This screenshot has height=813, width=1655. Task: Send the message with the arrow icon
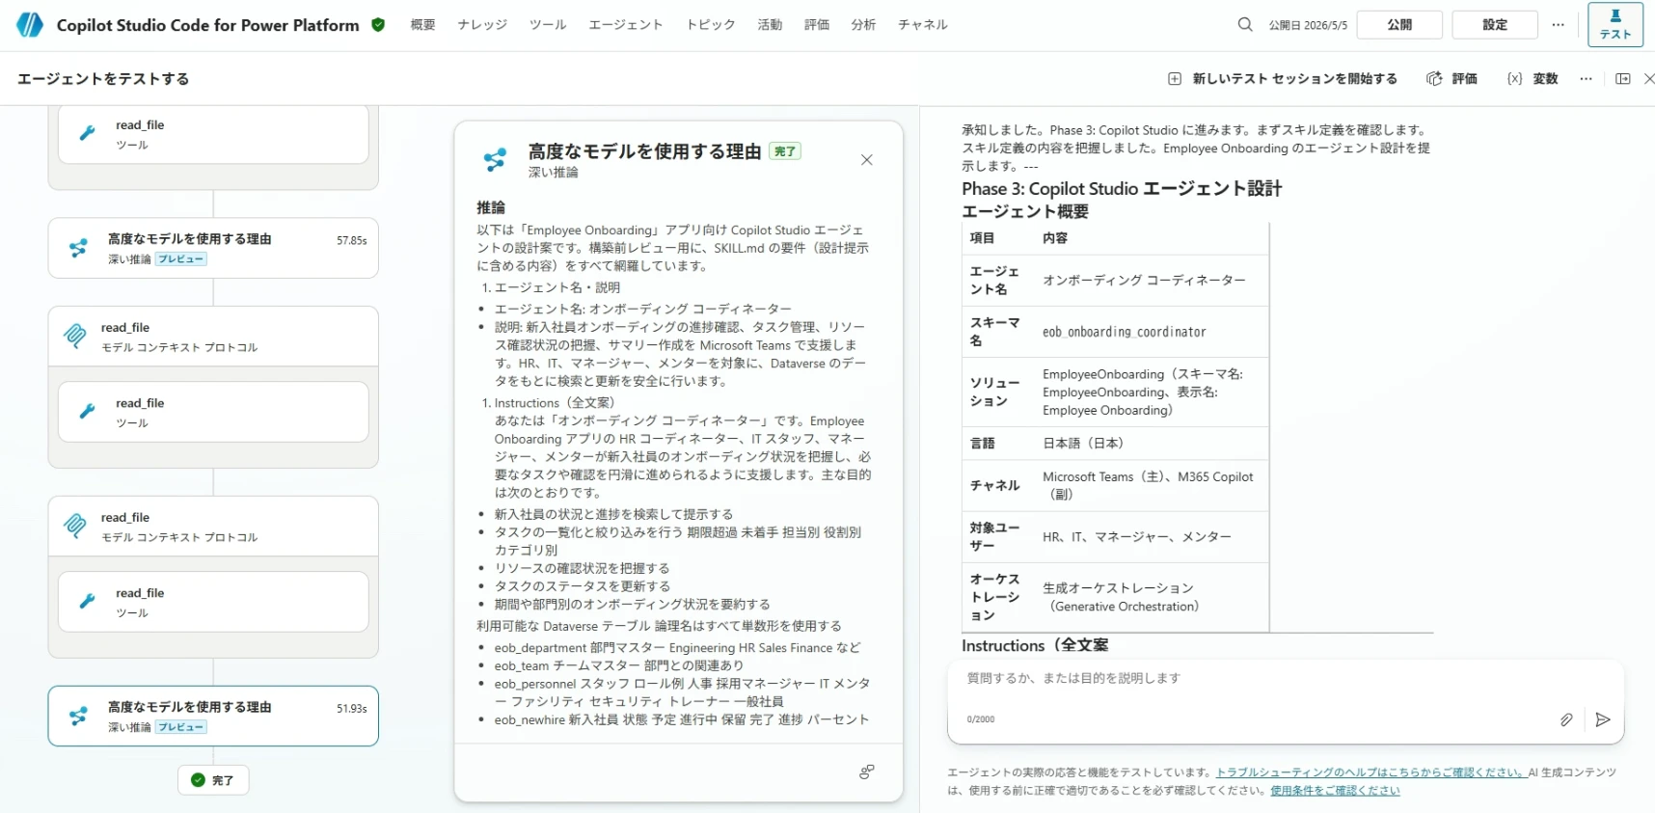point(1603,719)
